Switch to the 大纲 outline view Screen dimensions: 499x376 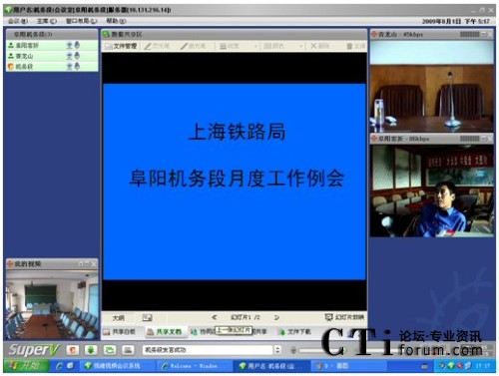click(118, 318)
